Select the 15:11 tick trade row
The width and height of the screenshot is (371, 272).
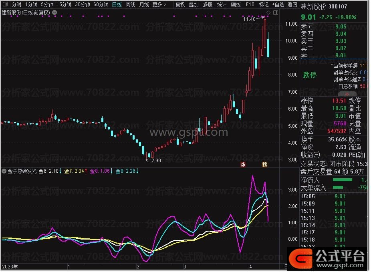(334, 211)
